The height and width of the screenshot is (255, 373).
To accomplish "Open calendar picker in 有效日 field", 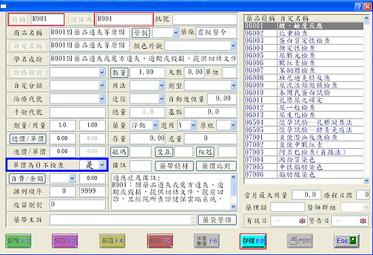I will pyautogui.click(x=302, y=221).
